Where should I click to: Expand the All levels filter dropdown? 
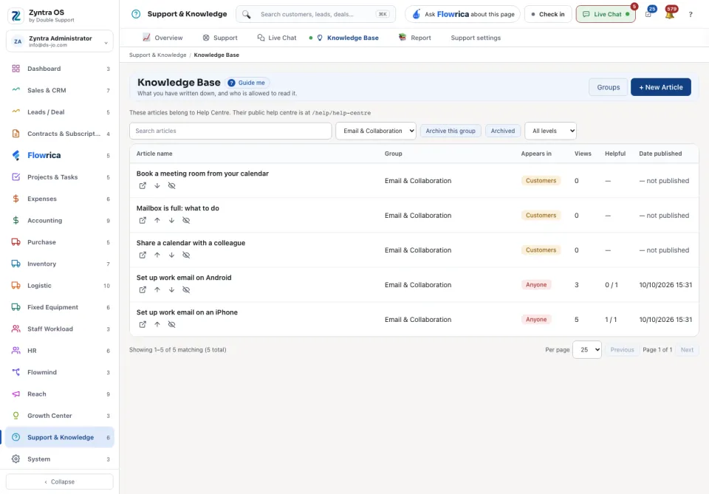[550, 131]
